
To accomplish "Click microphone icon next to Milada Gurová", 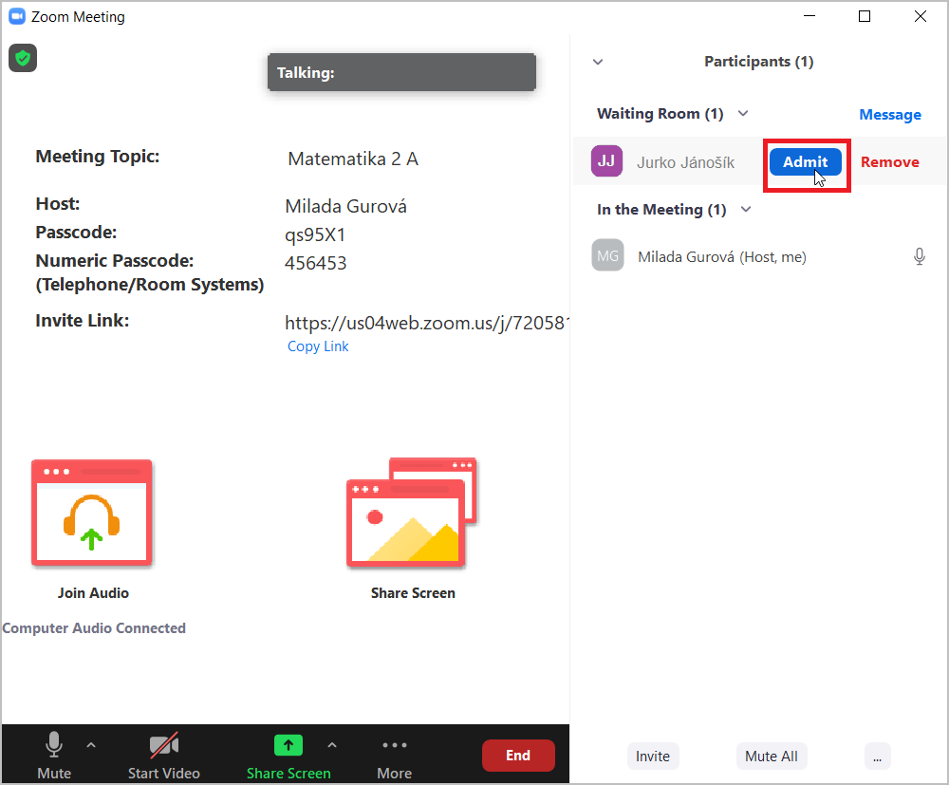I will (919, 256).
